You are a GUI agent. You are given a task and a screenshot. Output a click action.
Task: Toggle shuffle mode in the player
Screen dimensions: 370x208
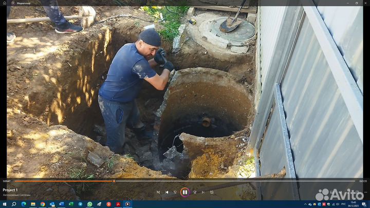tap(158, 192)
